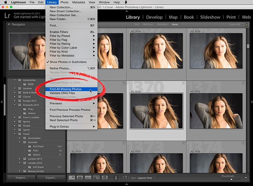Collapse the Australia folder

click(x=20, y=142)
